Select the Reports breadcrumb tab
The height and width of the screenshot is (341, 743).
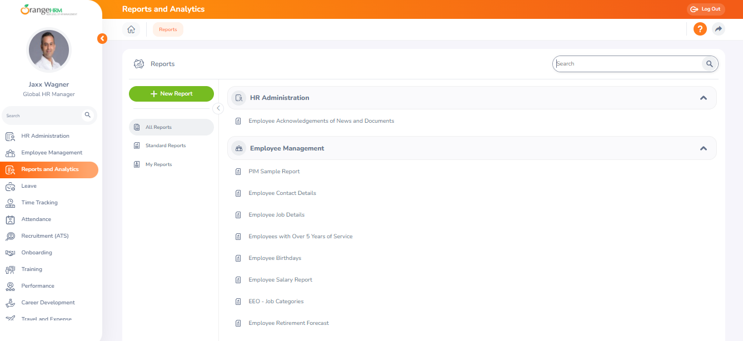[168, 29]
